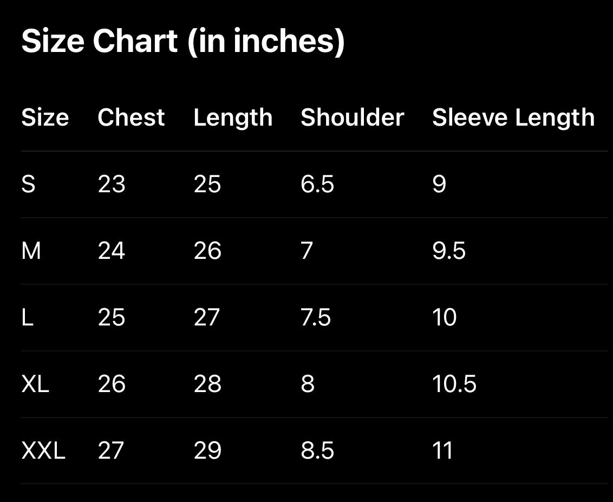Select the L size row label
This screenshot has width=613, height=502.
tap(27, 317)
